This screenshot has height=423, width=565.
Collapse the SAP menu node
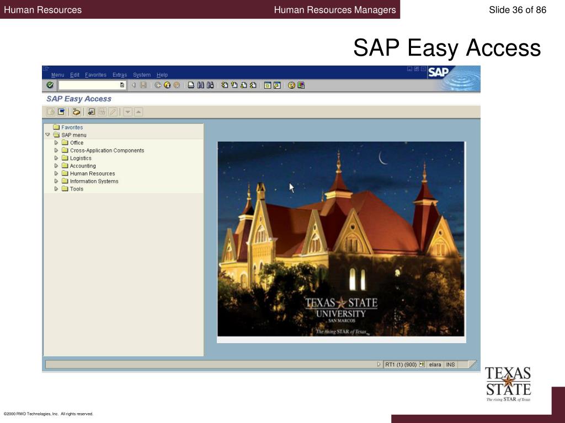pos(47,135)
